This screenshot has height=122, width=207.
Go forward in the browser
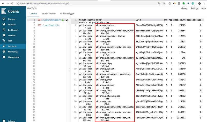8,4
